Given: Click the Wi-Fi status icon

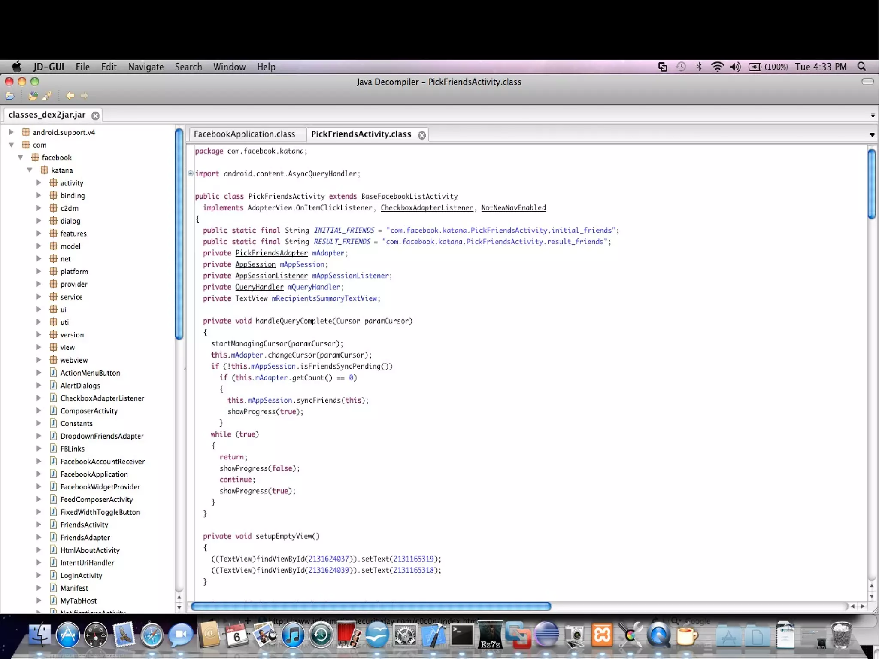Looking at the screenshot, I should (x=717, y=67).
